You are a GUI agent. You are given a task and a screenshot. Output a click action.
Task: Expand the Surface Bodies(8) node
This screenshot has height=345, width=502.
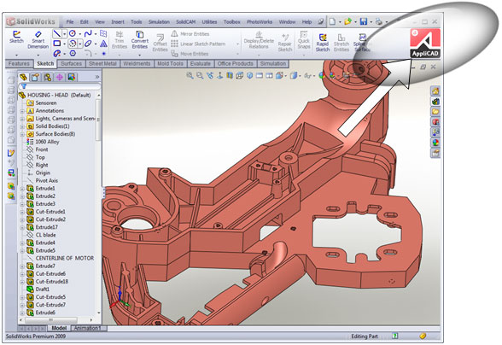click(22, 134)
